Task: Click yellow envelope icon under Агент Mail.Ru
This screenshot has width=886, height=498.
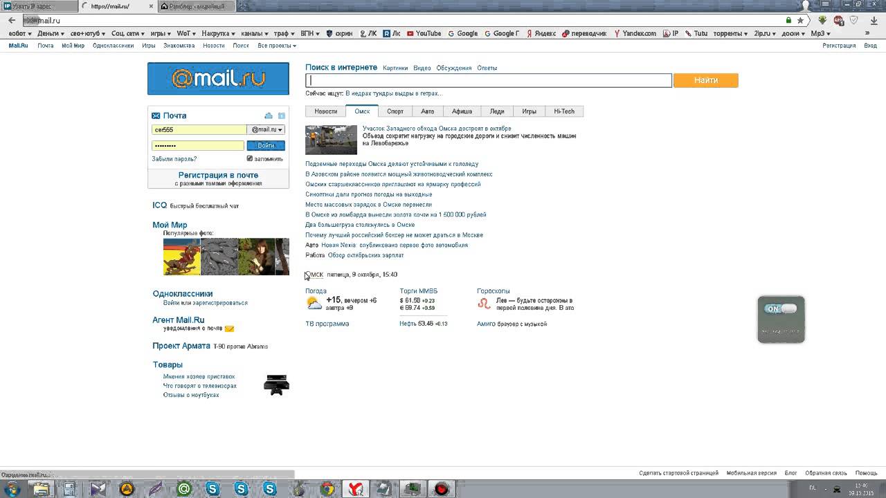Action: click(x=229, y=329)
